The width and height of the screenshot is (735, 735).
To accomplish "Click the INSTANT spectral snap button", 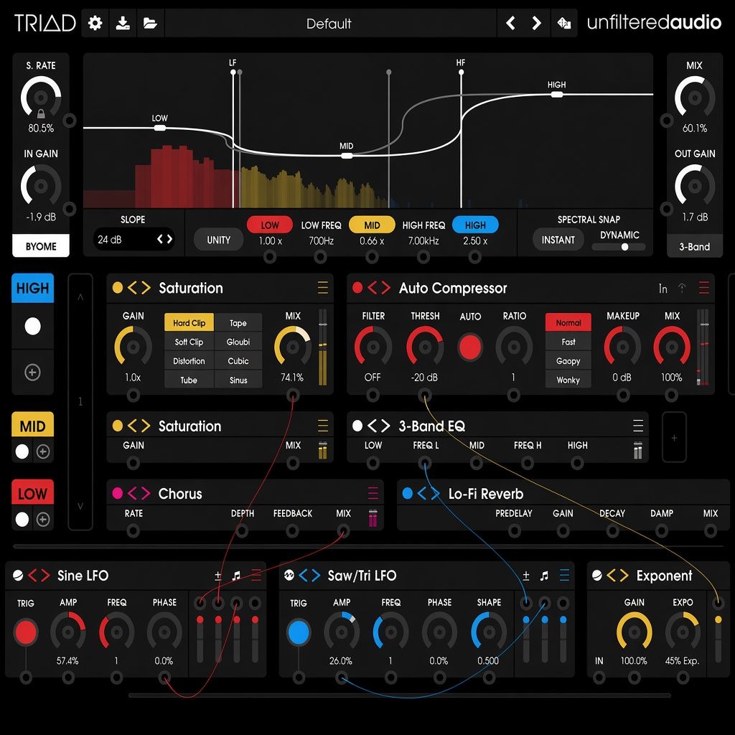I will pos(558,240).
